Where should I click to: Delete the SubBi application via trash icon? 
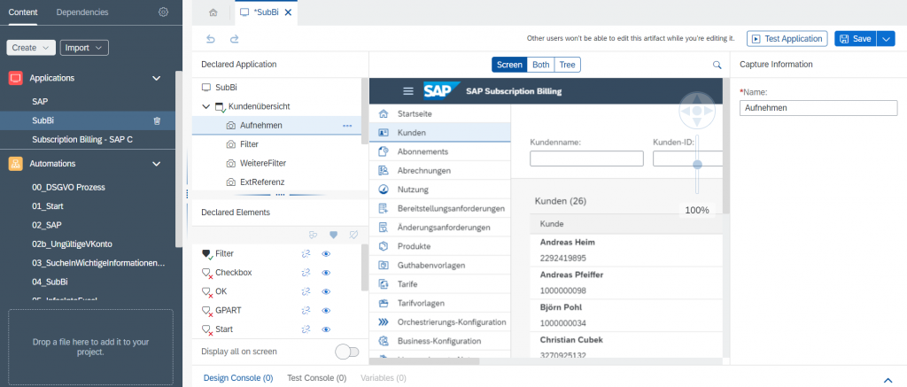[157, 121]
